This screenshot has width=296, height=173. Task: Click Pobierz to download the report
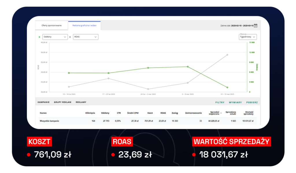coord(252,102)
